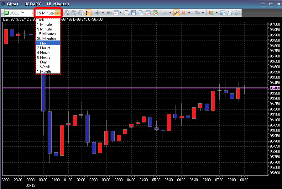Expand the USDJPY symbol dropdown arrow

click(32, 13)
